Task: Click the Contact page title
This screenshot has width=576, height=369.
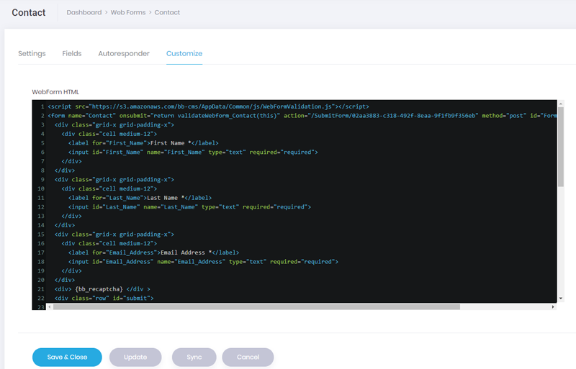Action: pyautogui.click(x=29, y=12)
